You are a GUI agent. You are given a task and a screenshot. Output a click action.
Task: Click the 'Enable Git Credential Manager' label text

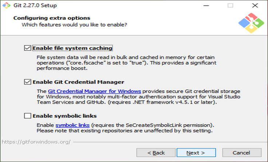click(78, 82)
